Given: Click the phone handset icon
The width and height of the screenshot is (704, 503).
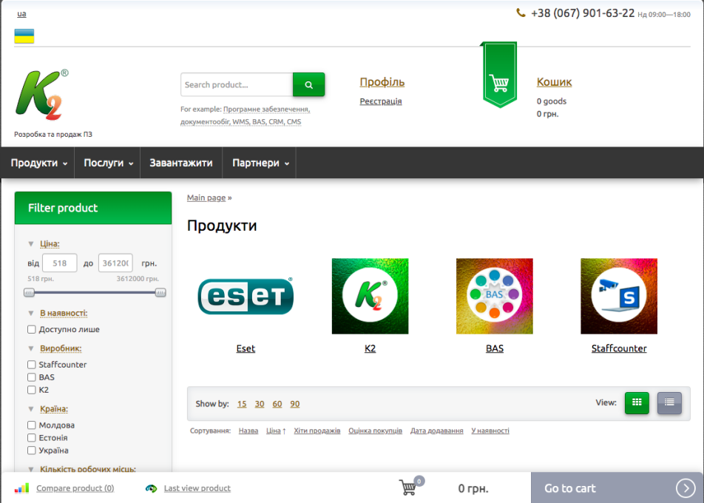Looking at the screenshot, I should pos(521,13).
